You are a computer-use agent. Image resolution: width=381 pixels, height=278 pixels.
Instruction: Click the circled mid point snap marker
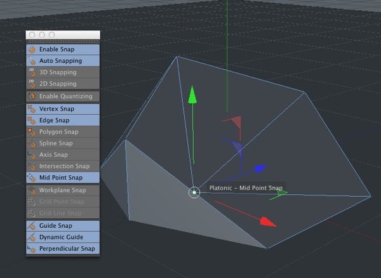pos(194,192)
